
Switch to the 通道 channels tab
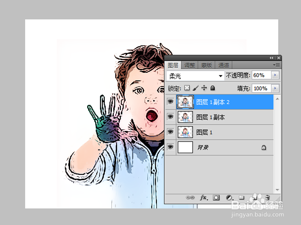[x=223, y=64]
